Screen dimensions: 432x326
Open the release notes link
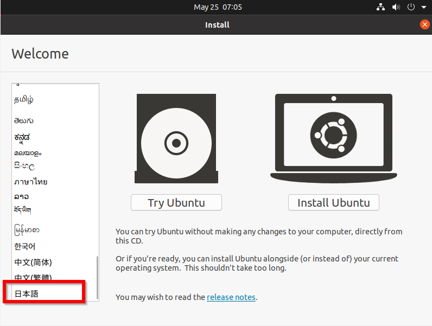click(231, 297)
